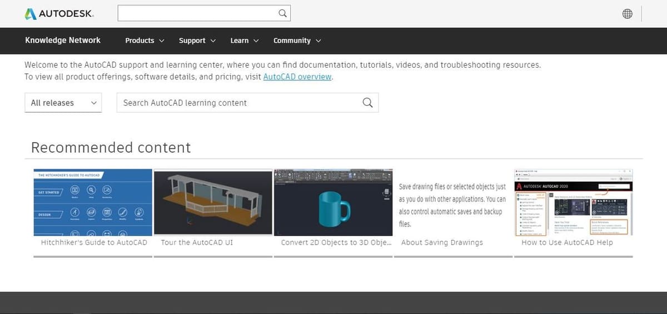Click the AutoCAD learning content search magnifier
The width and height of the screenshot is (667, 314).
pos(367,103)
